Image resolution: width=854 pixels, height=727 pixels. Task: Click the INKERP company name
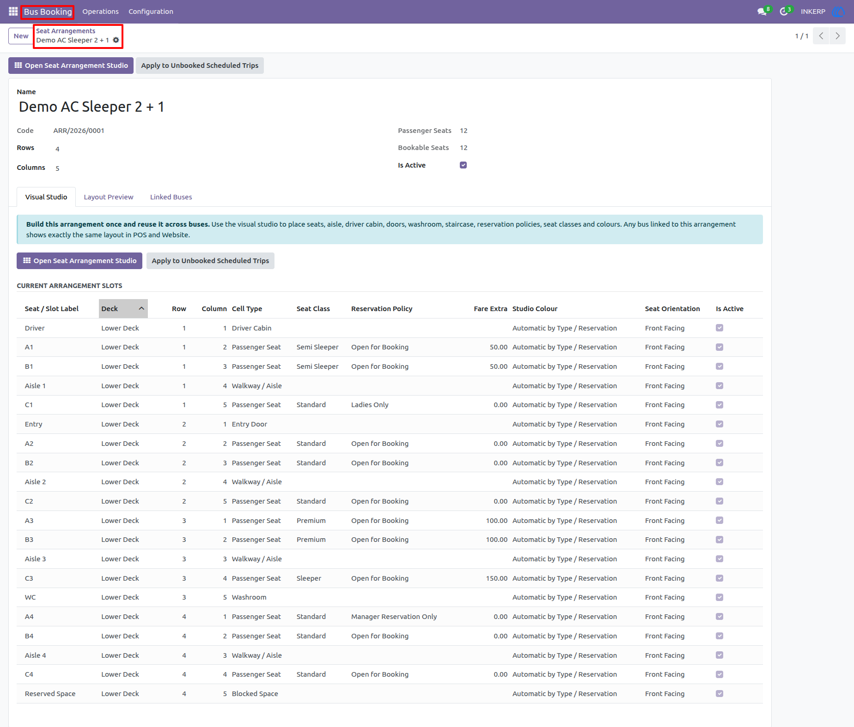(x=813, y=12)
